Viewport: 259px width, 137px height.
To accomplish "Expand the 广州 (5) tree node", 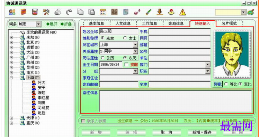I will click(11, 58).
